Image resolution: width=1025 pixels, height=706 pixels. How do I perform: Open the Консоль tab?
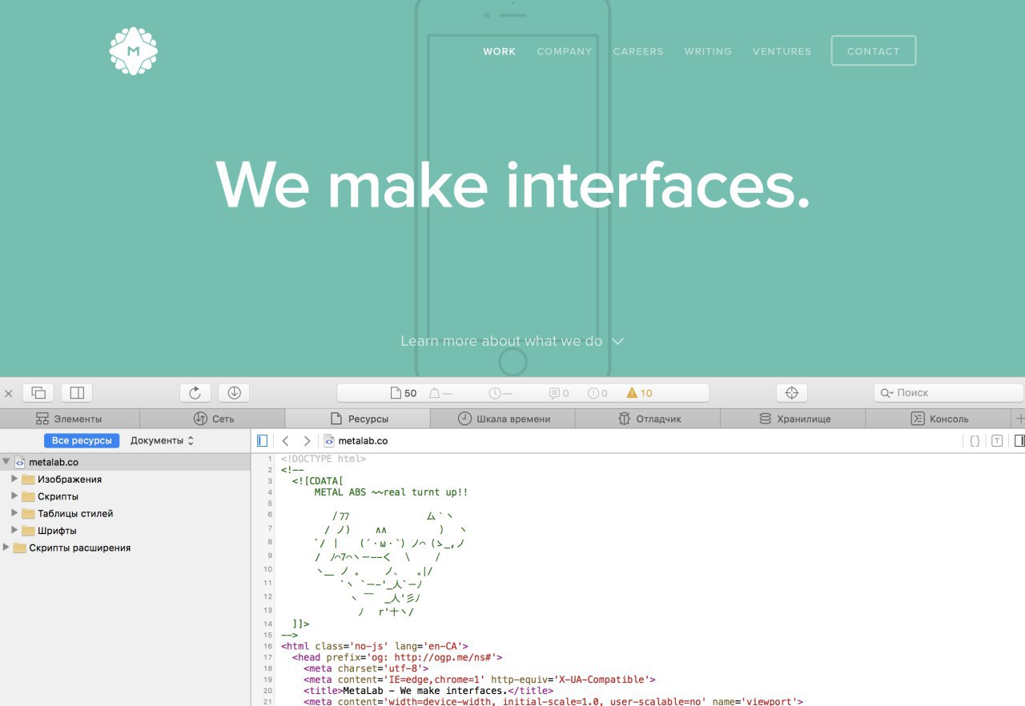point(939,419)
